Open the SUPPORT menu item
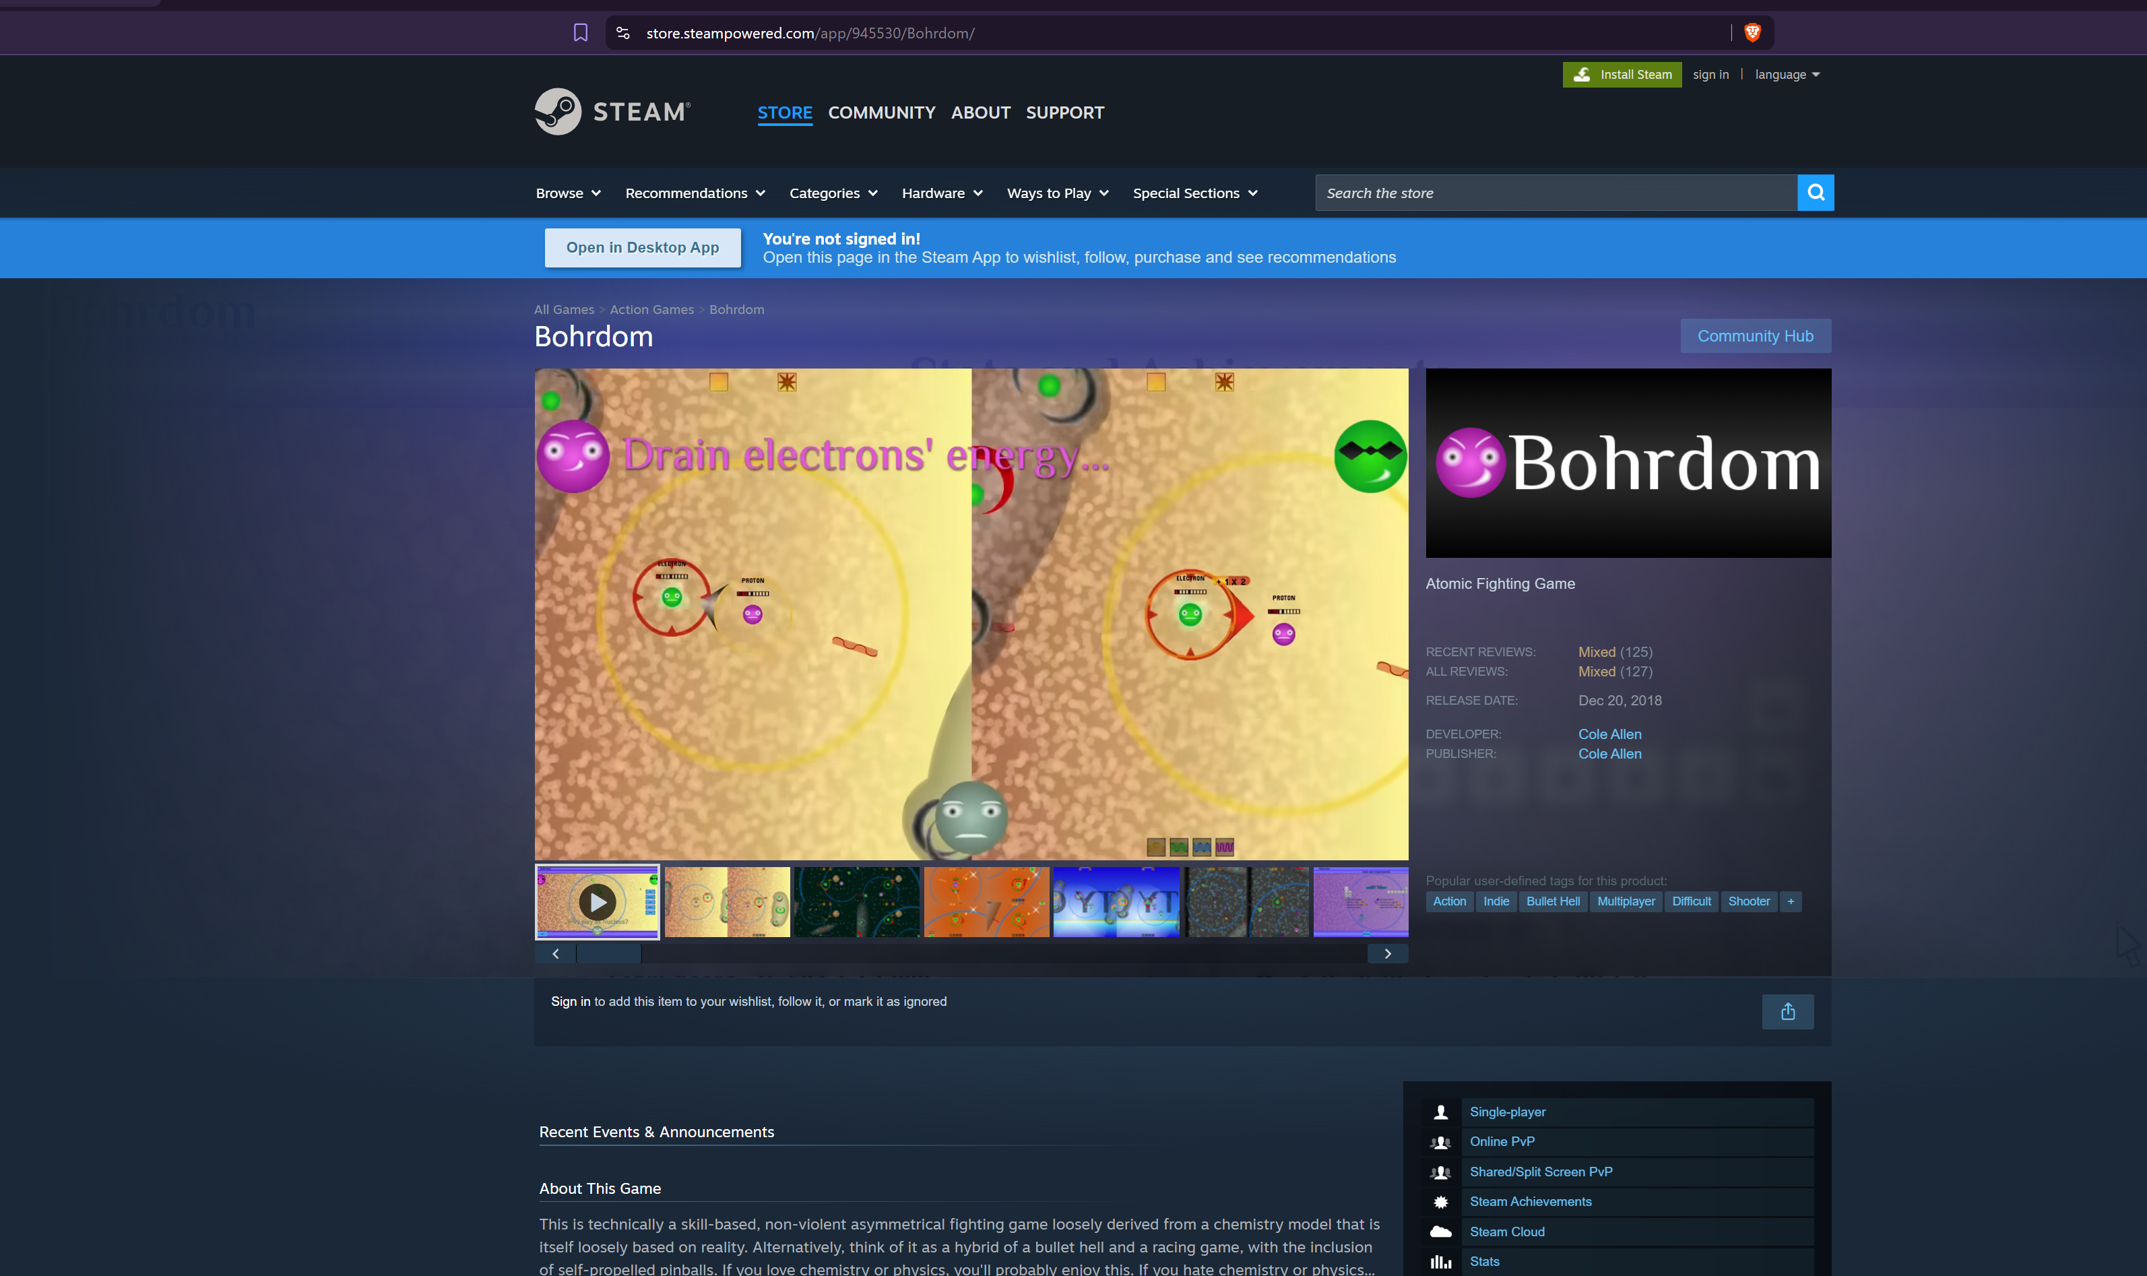 [1064, 113]
